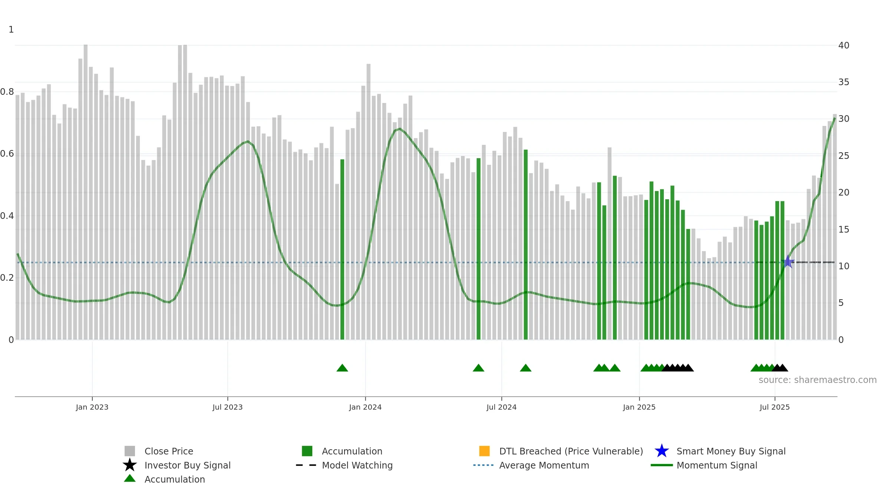Click the Jan 2025 x-axis tick label
The image size is (890, 500).
point(639,407)
